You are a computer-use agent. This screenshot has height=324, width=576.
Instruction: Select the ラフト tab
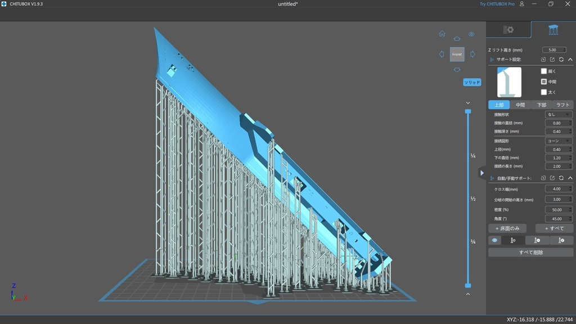coord(562,105)
